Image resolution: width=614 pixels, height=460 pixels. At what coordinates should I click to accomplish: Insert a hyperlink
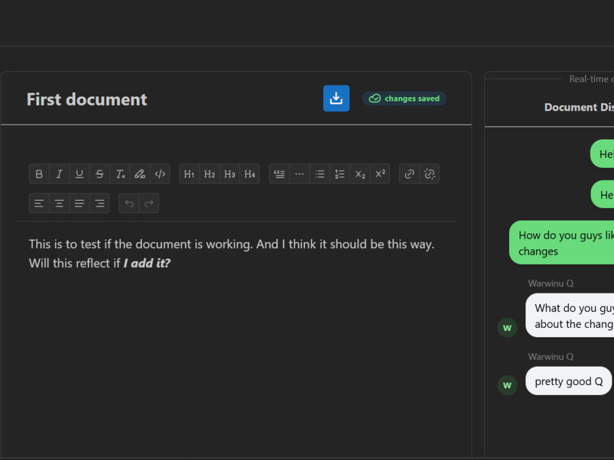point(410,174)
